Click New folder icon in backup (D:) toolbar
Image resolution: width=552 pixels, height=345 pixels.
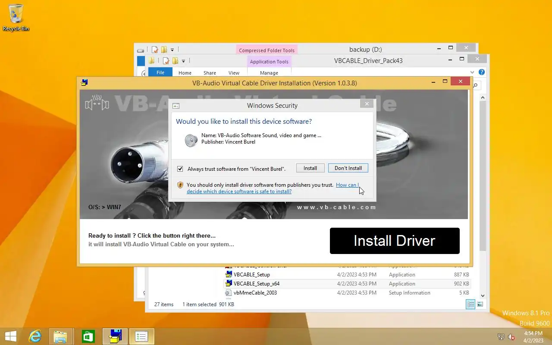163,50
